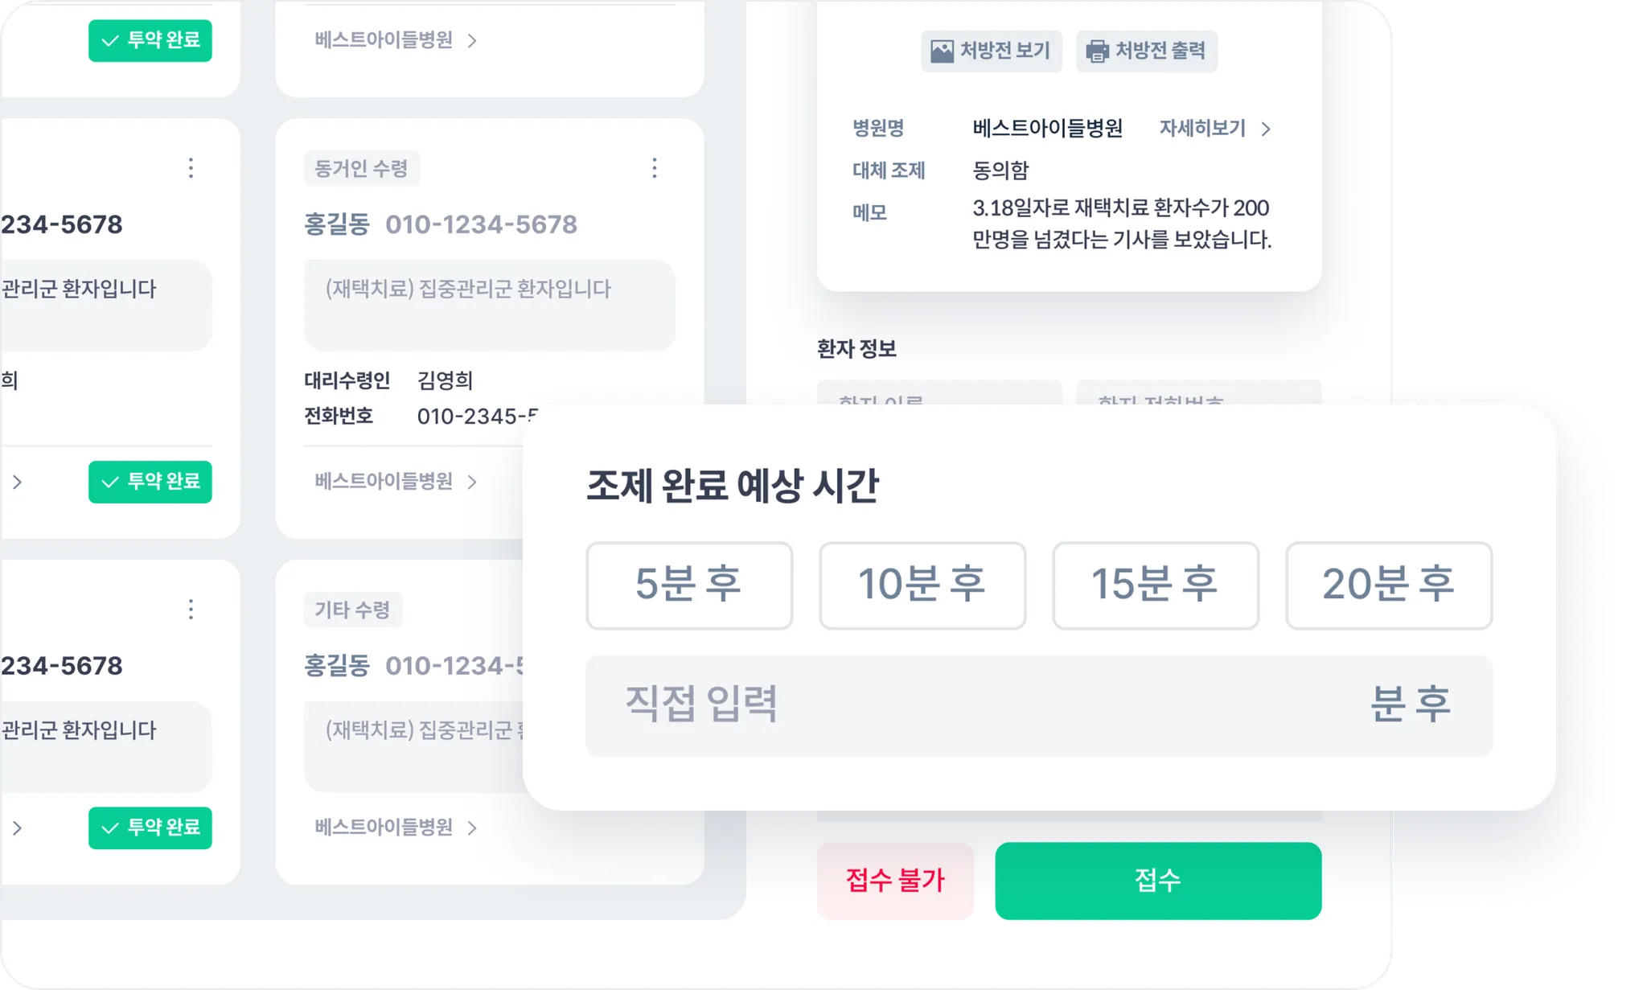This screenshot has width=1647, height=990.
Task: Open three-dot menu on middle-left patient card
Action: 191,168
